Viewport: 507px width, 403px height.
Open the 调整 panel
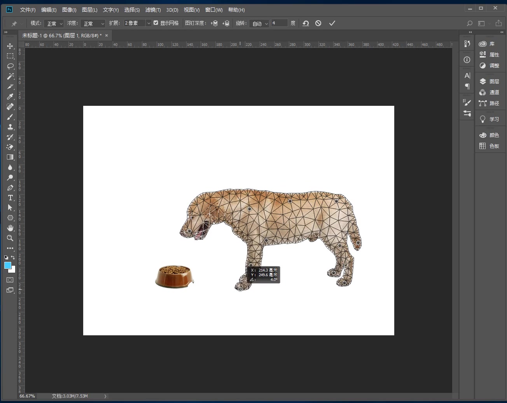point(489,65)
